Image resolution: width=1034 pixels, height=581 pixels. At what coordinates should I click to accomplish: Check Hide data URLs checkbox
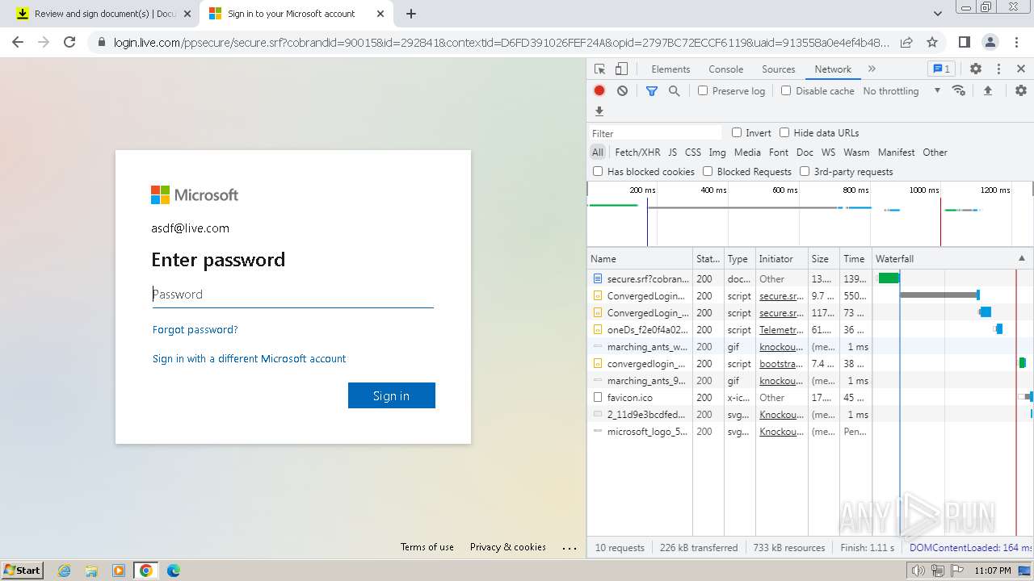(784, 132)
